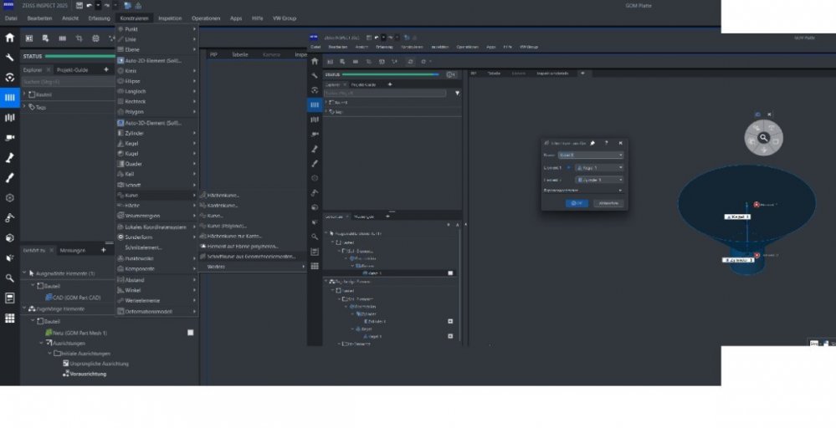
Task: Click the undo arrow in title bar
Action: click(x=89, y=5)
